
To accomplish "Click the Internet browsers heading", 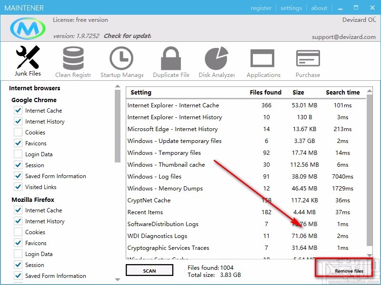I will coord(34,88).
